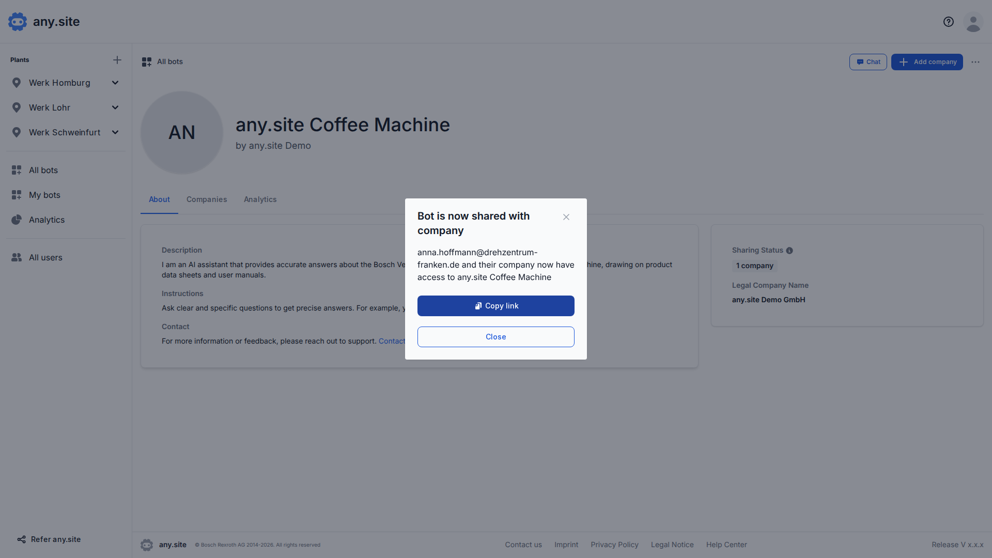Click the Werk Lohr location pin icon
The image size is (992, 558).
pos(17,107)
